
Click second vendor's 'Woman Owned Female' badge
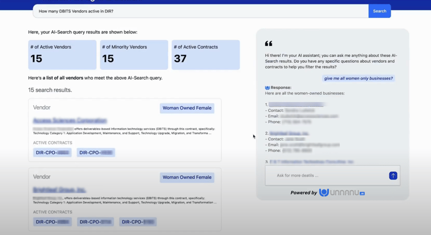(187, 177)
